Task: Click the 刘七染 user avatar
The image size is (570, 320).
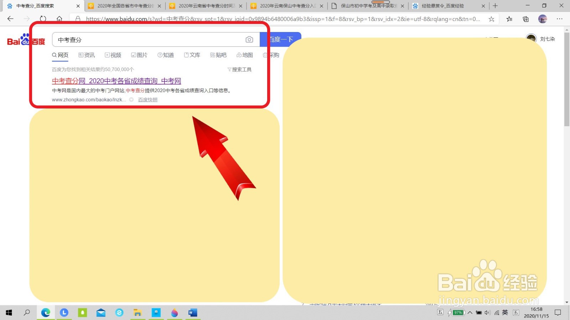Action: (x=531, y=38)
